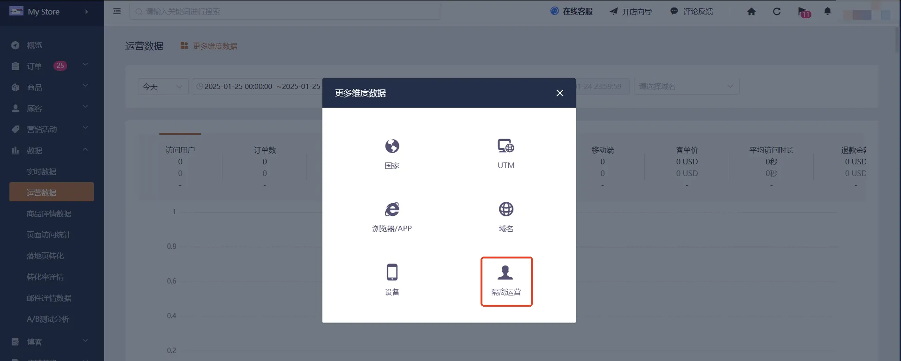Select the 移动端 metric column
The width and height of the screenshot is (901, 361).
(x=603, y=167)
